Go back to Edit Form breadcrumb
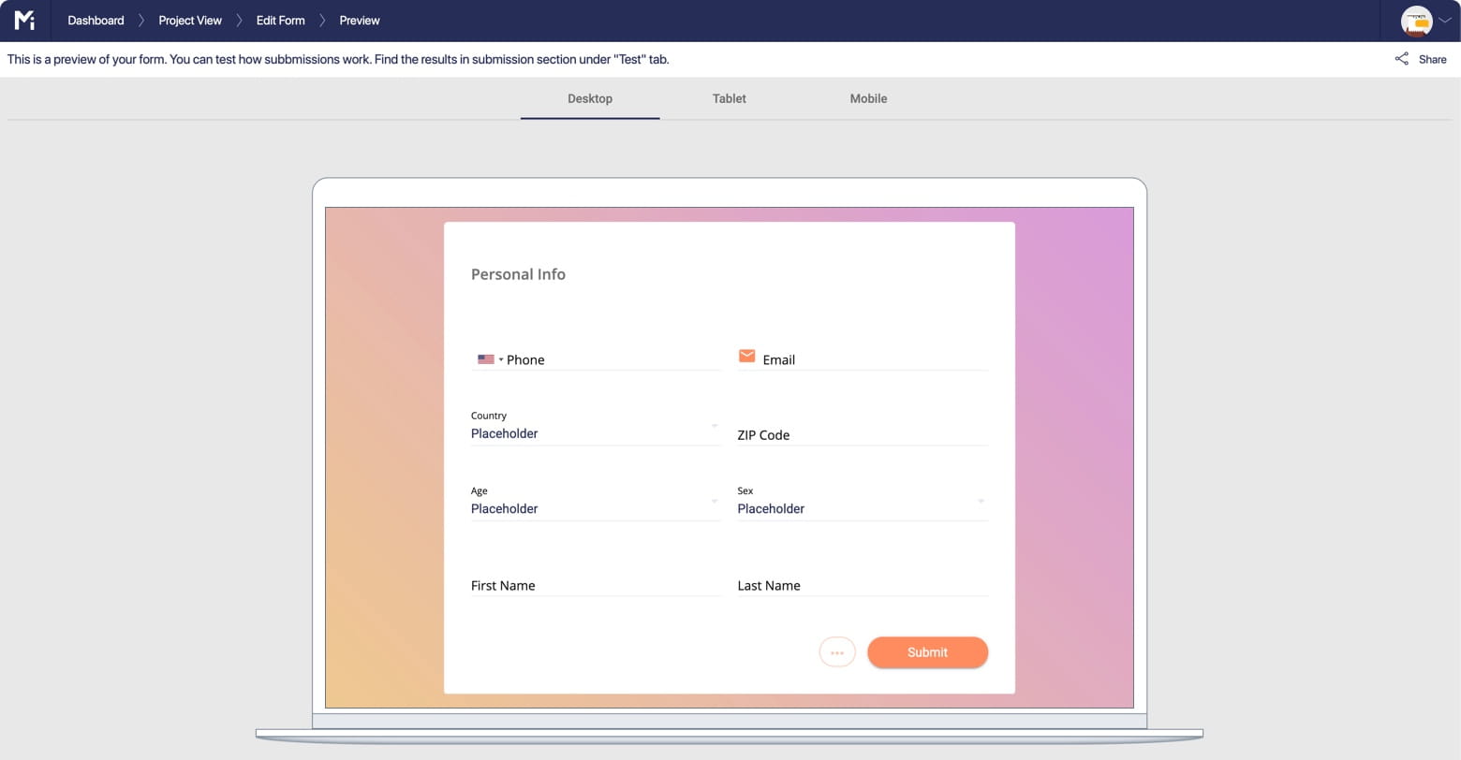Image resolution: width=1461 pixels, height=760 pixels. 279,20
